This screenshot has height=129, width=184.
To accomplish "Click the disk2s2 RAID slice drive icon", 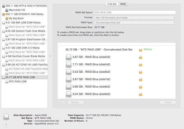I will tap(69, 57).
